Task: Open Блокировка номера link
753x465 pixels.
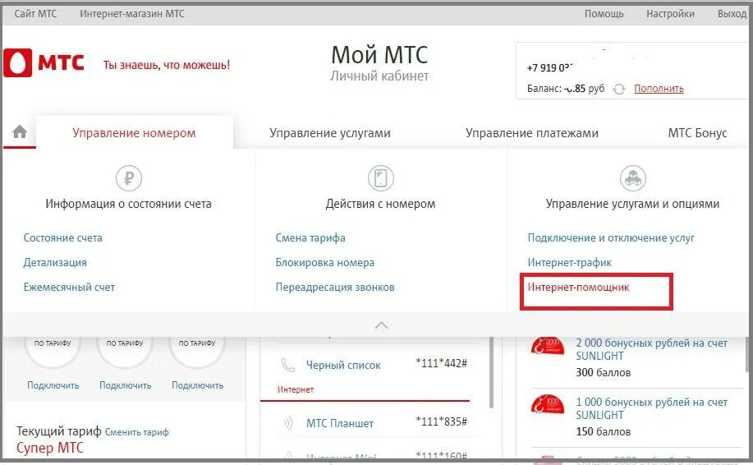Action: [325, 262]
